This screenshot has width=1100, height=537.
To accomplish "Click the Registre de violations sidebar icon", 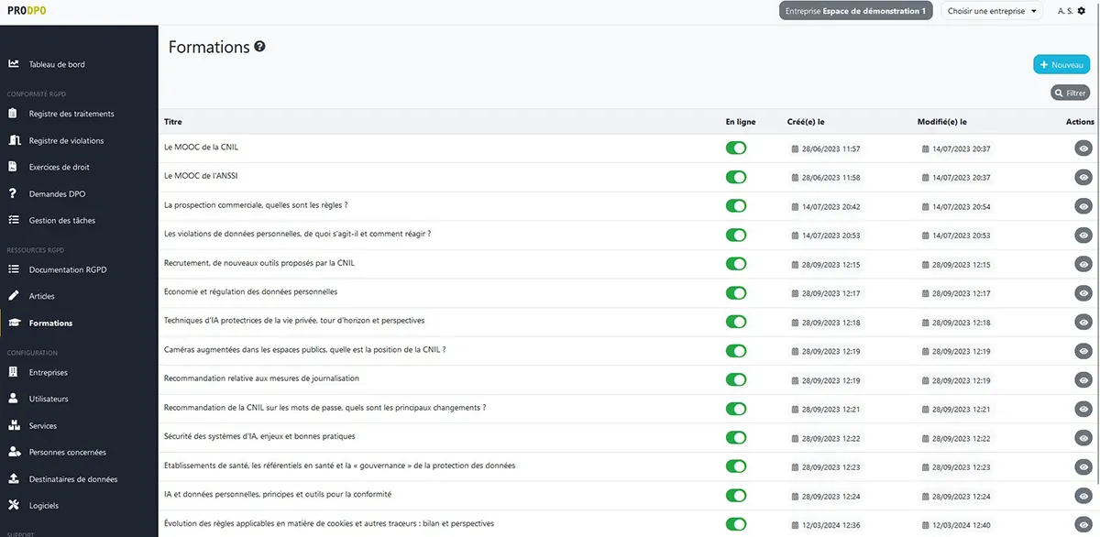I will point(14,140).
